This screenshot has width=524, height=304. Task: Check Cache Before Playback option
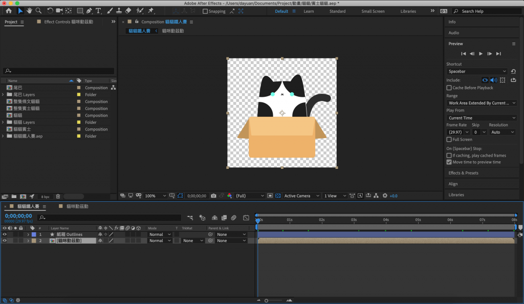(x=449, y=88)
